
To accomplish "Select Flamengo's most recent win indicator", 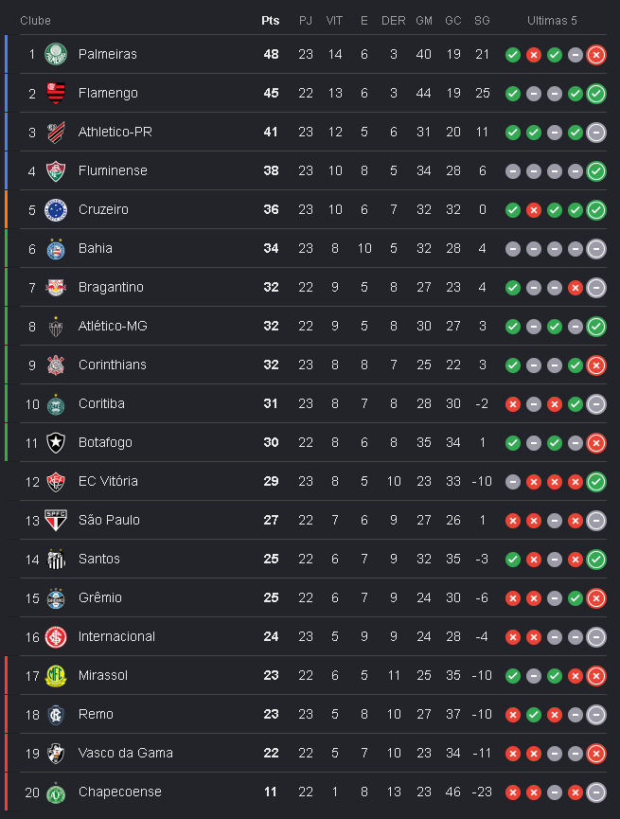I will tap(596, 94).
